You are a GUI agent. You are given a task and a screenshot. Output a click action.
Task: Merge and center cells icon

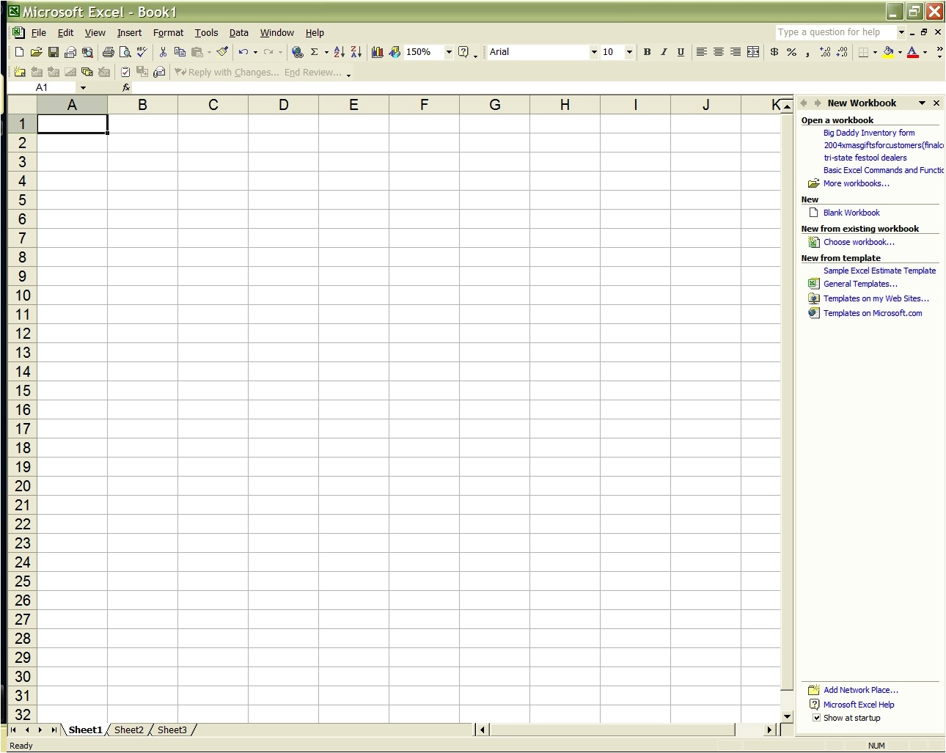(753, 52)
